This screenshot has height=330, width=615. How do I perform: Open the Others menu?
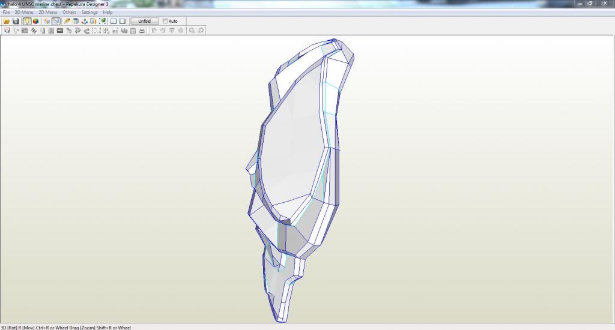70,12
